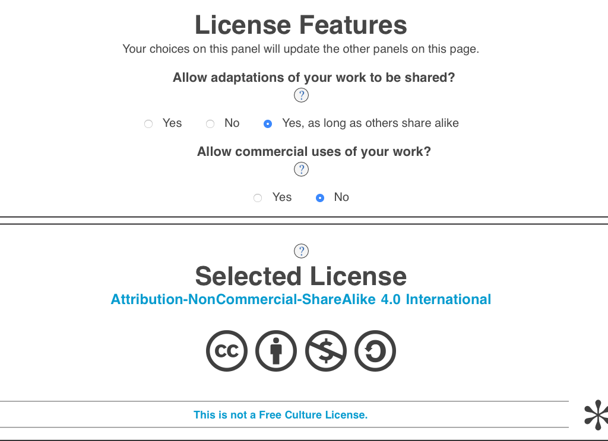Choose Yes, as long as others share alike
Image resolution: width=608 pixels, height=441 pixels.
pyautogui.click(x=268, y=124)
